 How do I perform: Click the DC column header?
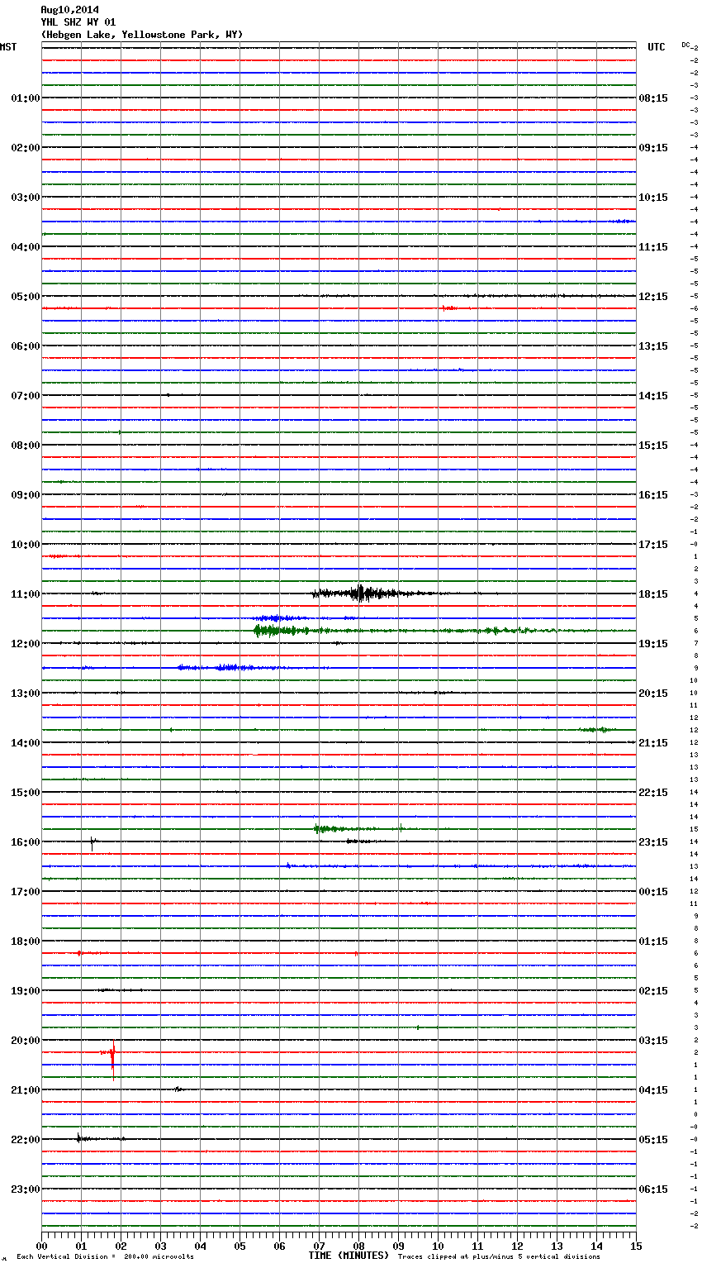tap(685, 45)
